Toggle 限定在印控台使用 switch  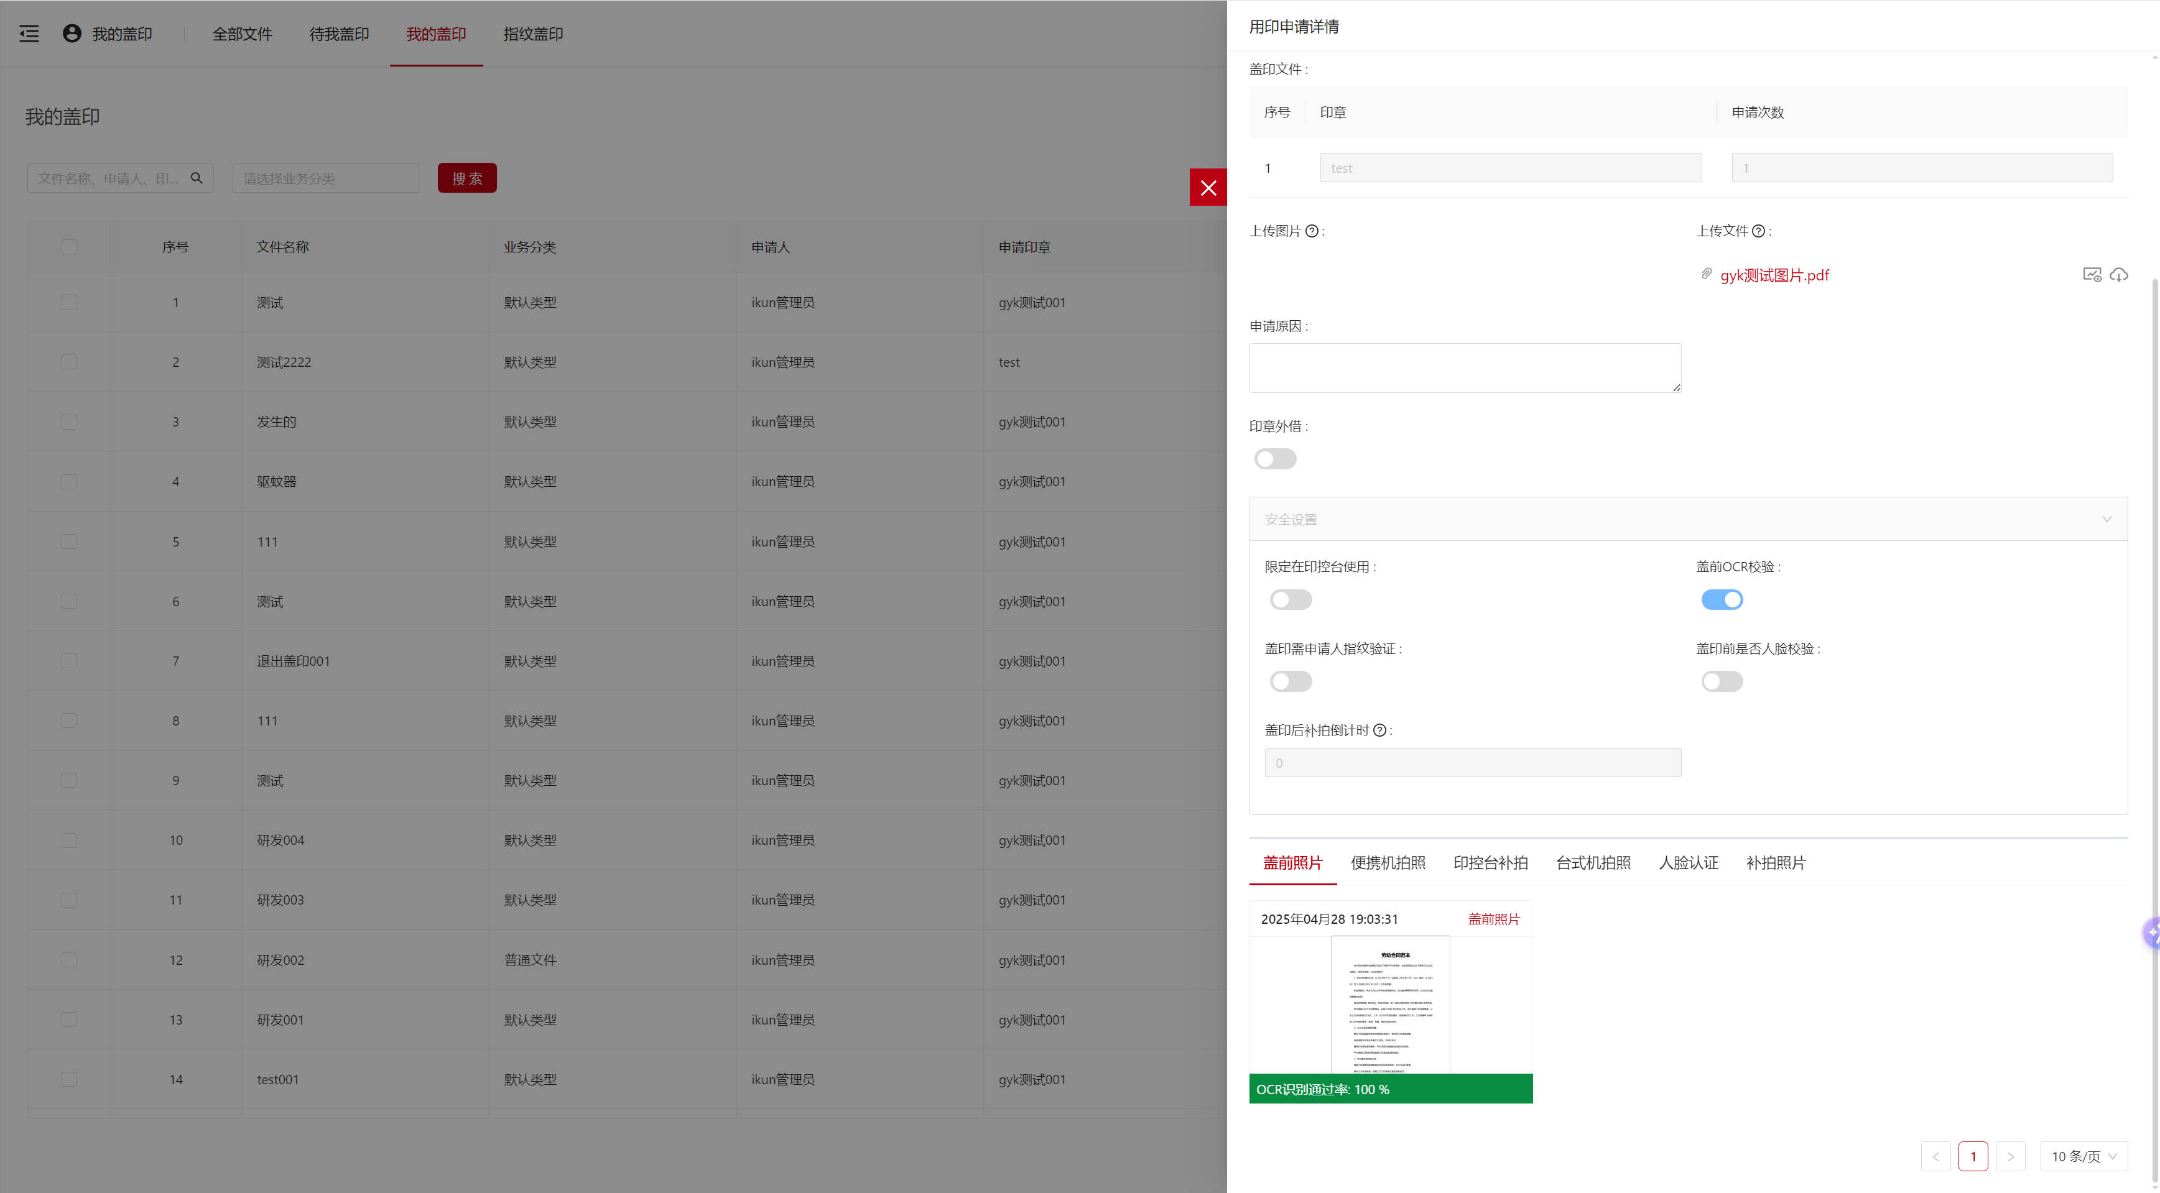(x=1291, y=599)
